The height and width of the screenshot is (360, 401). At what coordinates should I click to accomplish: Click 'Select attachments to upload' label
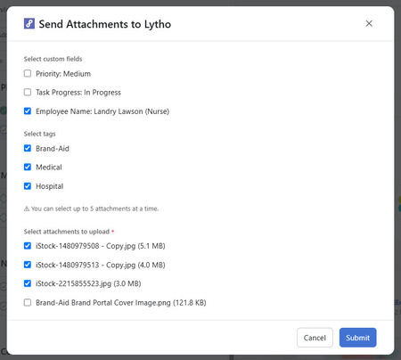(x=67, y=232)
